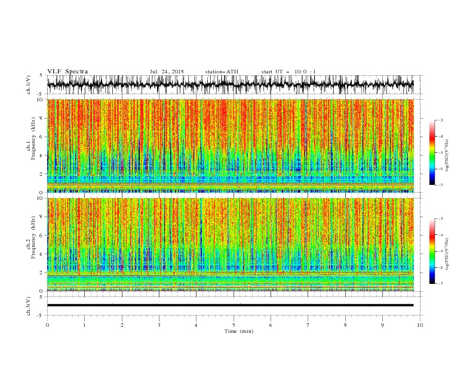Click the ch.1 spectrogram color bar
The height and width of the screenshot is (365, 473).
[x=432, y=153]
